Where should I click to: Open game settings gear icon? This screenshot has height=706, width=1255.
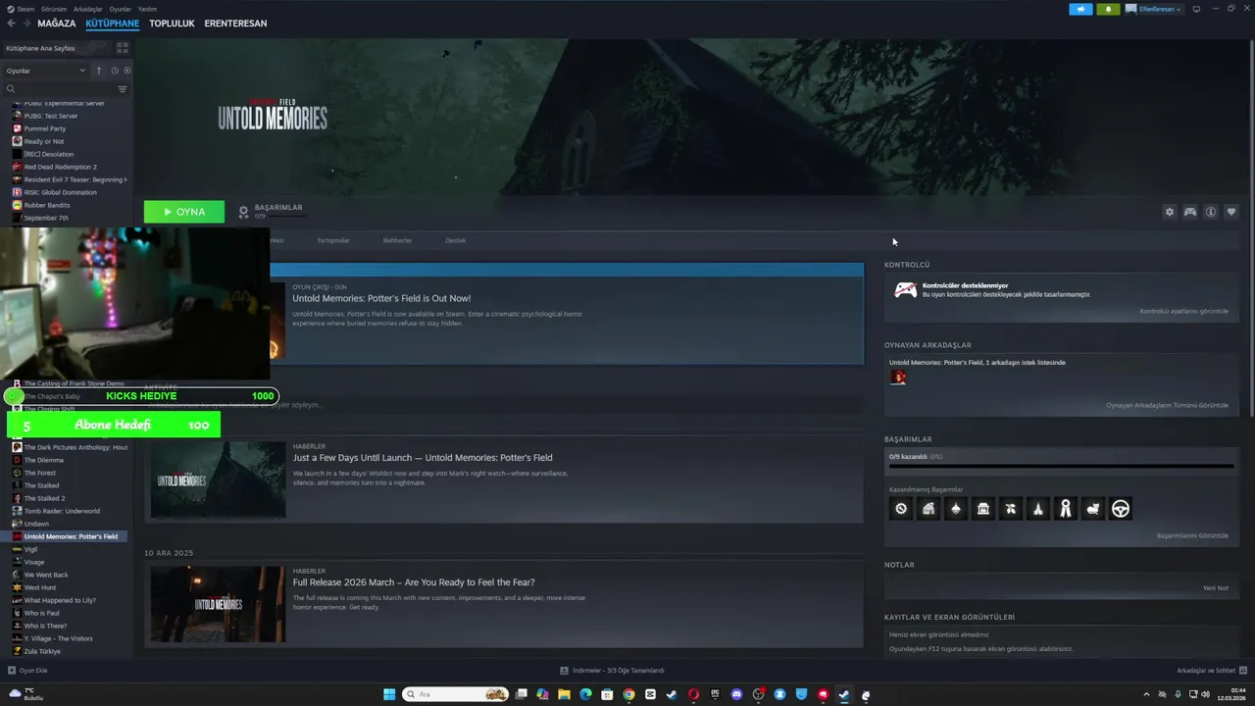[x=1169, y=212]
